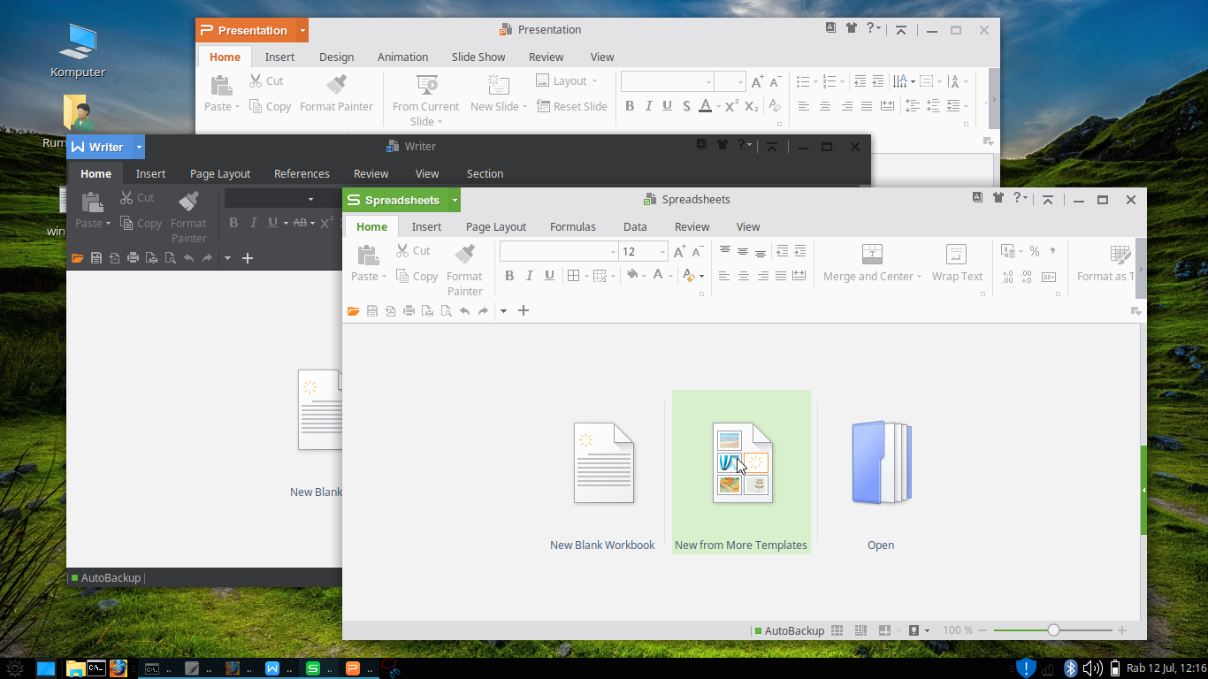The height and width of the screenshot is (679, 1208).
Task: Click the print icon in Spreadsheets quick toolbar
Action: (409, 310)
